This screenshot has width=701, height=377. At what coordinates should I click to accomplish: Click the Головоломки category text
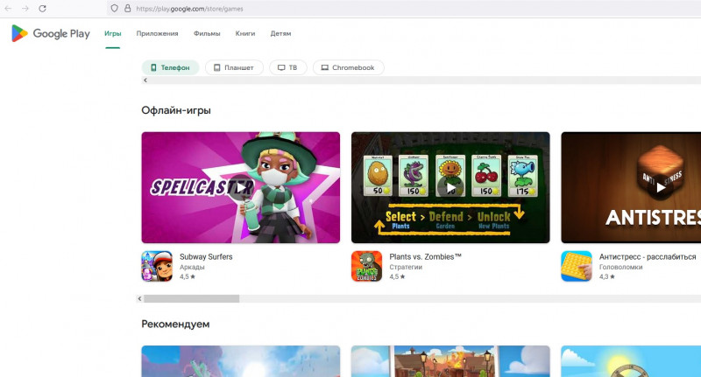point(620,268)
